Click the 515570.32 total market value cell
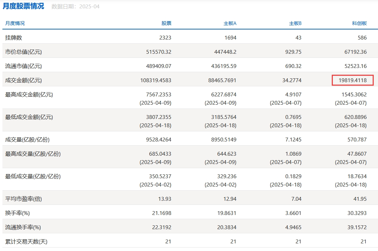This screenshot has width=378, height=251. pyautogui.click(x=159, y=52)
